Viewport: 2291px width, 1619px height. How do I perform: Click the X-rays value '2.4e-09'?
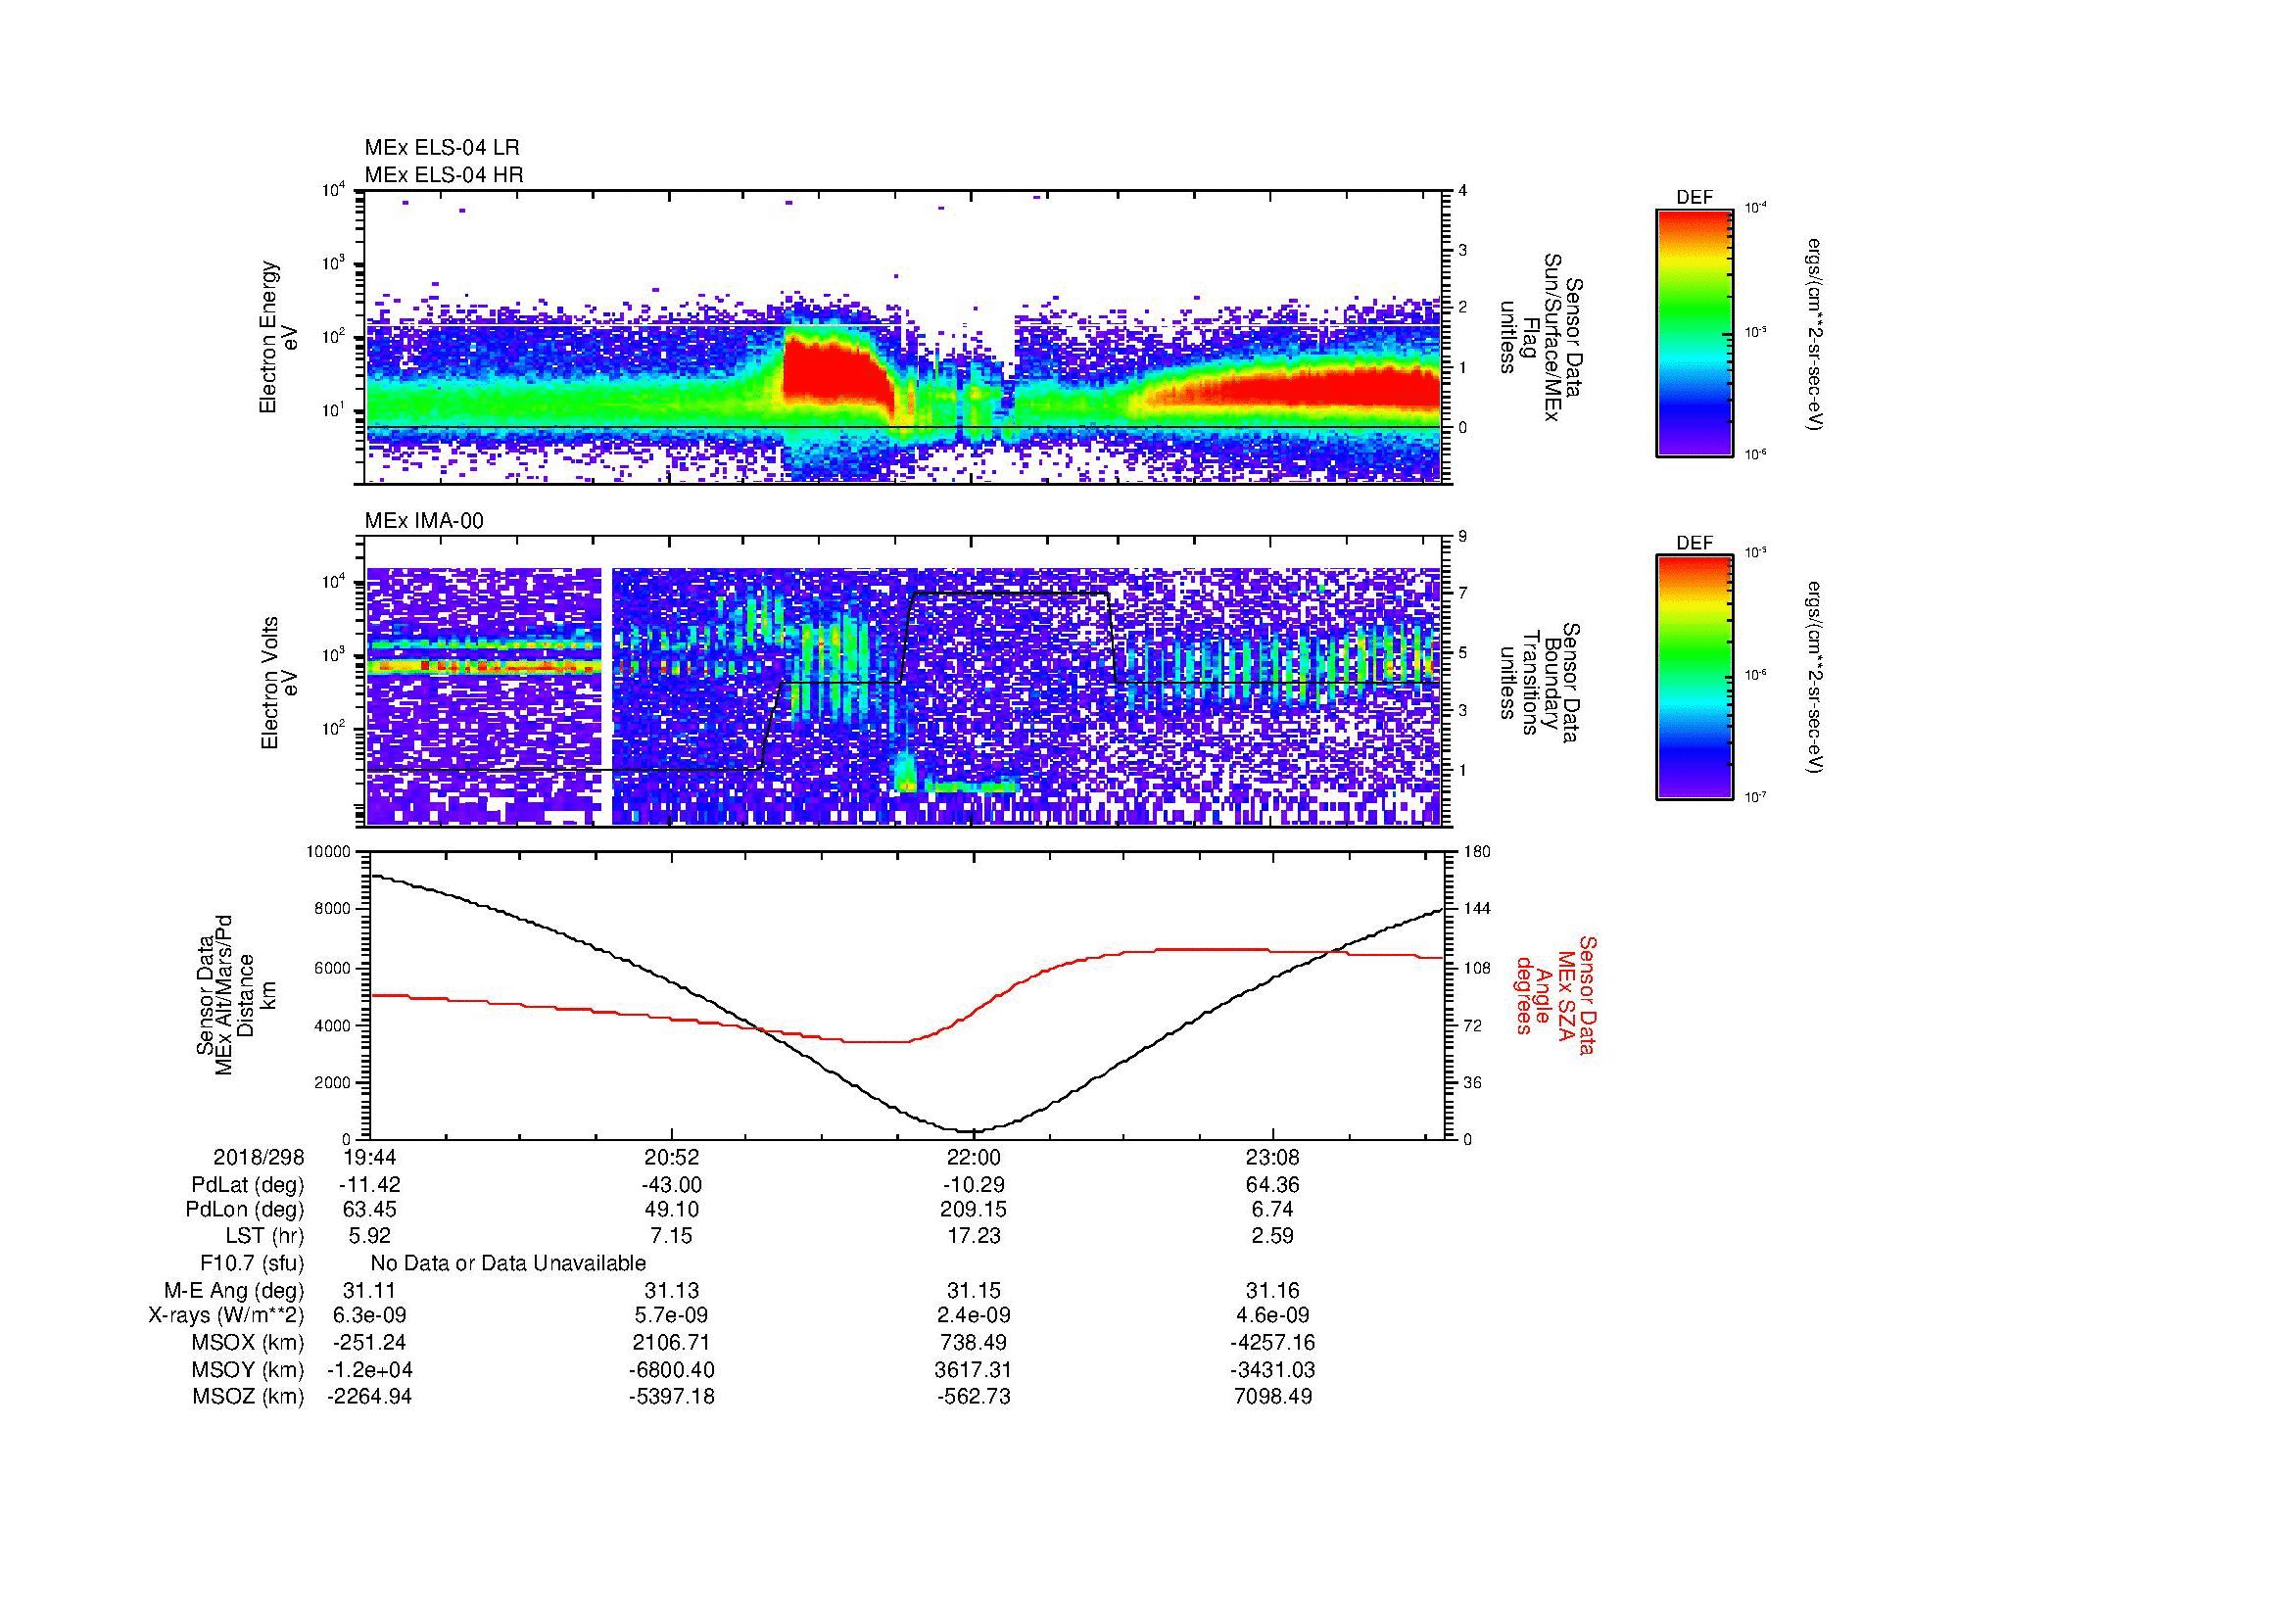coord(973,1315)
